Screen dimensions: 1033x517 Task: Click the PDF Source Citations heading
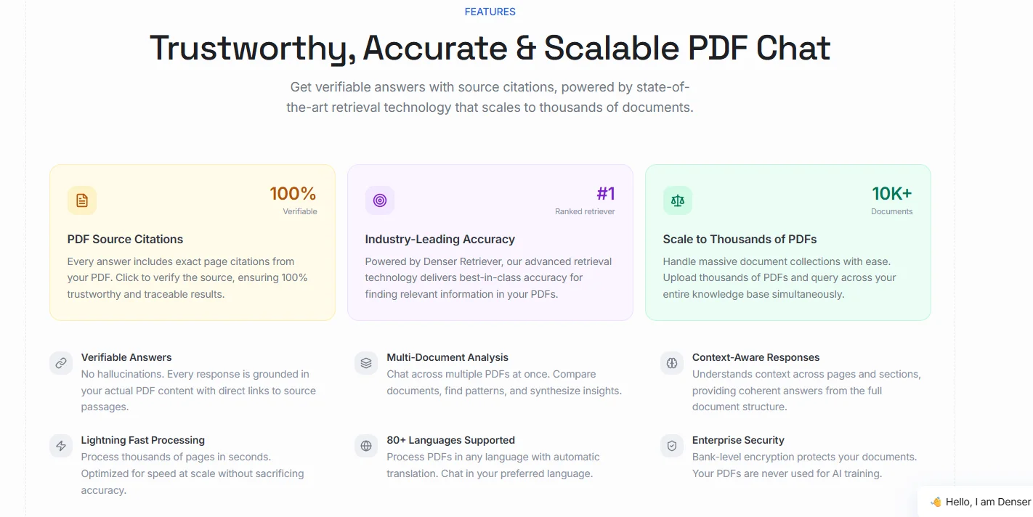(125, 239)
